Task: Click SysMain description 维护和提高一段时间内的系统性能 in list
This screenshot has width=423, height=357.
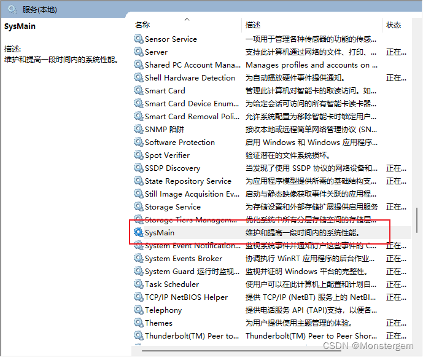Action: (302, 233)
